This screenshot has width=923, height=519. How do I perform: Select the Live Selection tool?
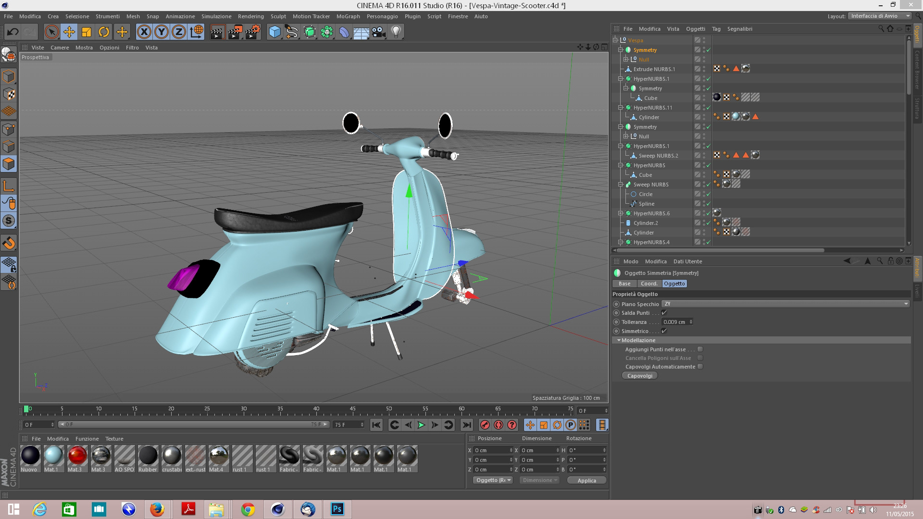[51, 32]
